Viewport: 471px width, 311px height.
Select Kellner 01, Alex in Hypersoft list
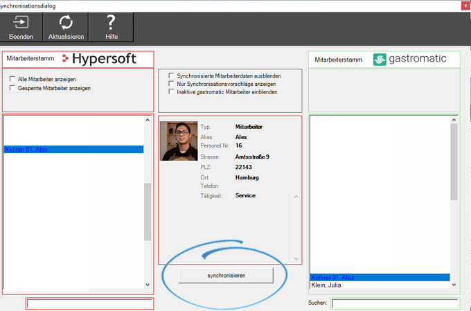click(73, 150)
